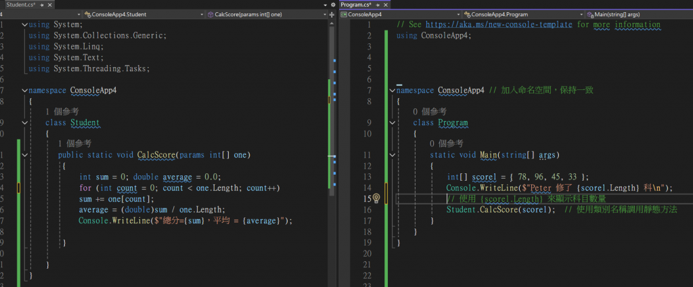Pin the Student.cs tab
The height and width of the screenshot is (287, 693).
[41, 4]
